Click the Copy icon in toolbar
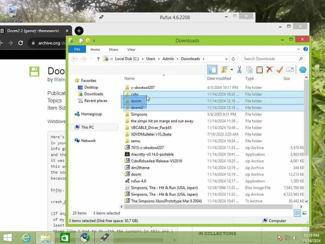The width and height of the screenshot is (325, 244). [x=249, y=70]
